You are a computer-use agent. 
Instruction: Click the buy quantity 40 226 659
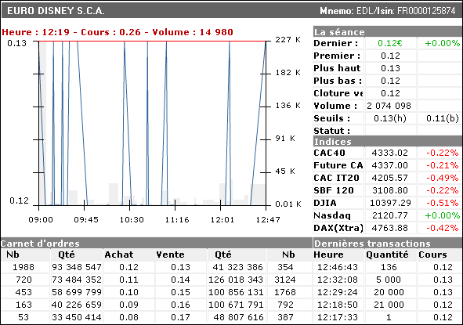[77, 305]
